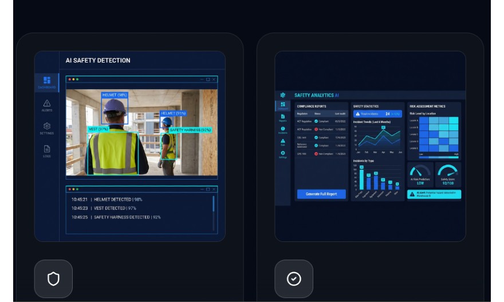Click the AI Risk Prediction LOW gauge
Viewport: 504px width, 302px height.
pyautogui.click(x=420, y=175)
